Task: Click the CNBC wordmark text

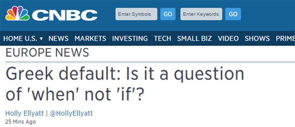Action: click(65, 15)
